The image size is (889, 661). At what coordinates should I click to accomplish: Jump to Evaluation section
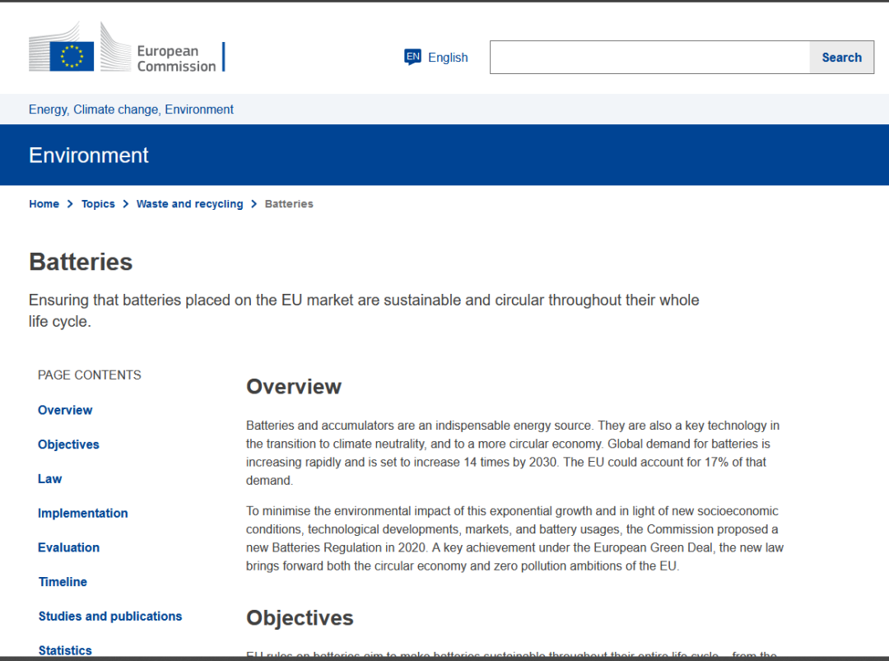(68, 547)
